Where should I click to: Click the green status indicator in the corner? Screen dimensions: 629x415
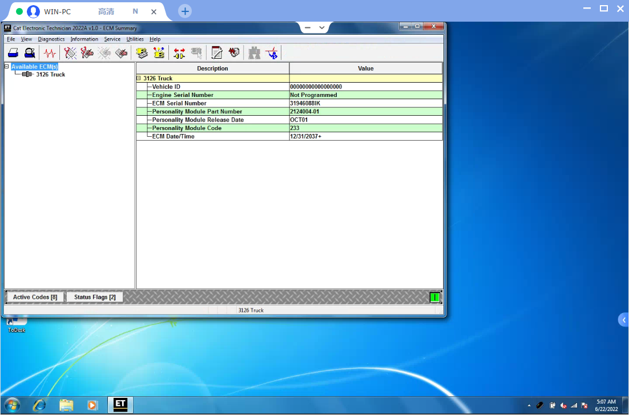pos(434,297)
